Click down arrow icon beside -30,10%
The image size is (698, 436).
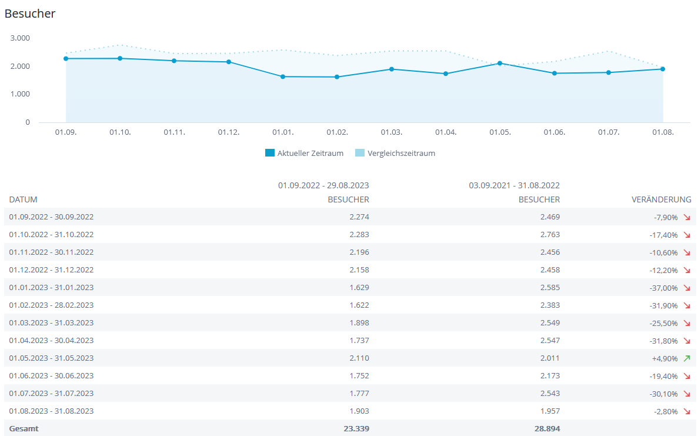(686, 394)
